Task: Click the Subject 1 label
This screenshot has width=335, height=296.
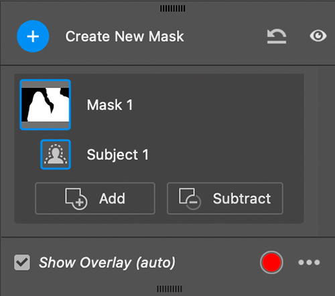Action: (117, 155)
